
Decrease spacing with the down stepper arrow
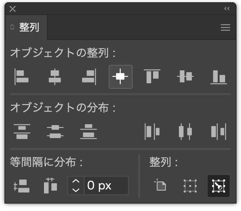76,190
